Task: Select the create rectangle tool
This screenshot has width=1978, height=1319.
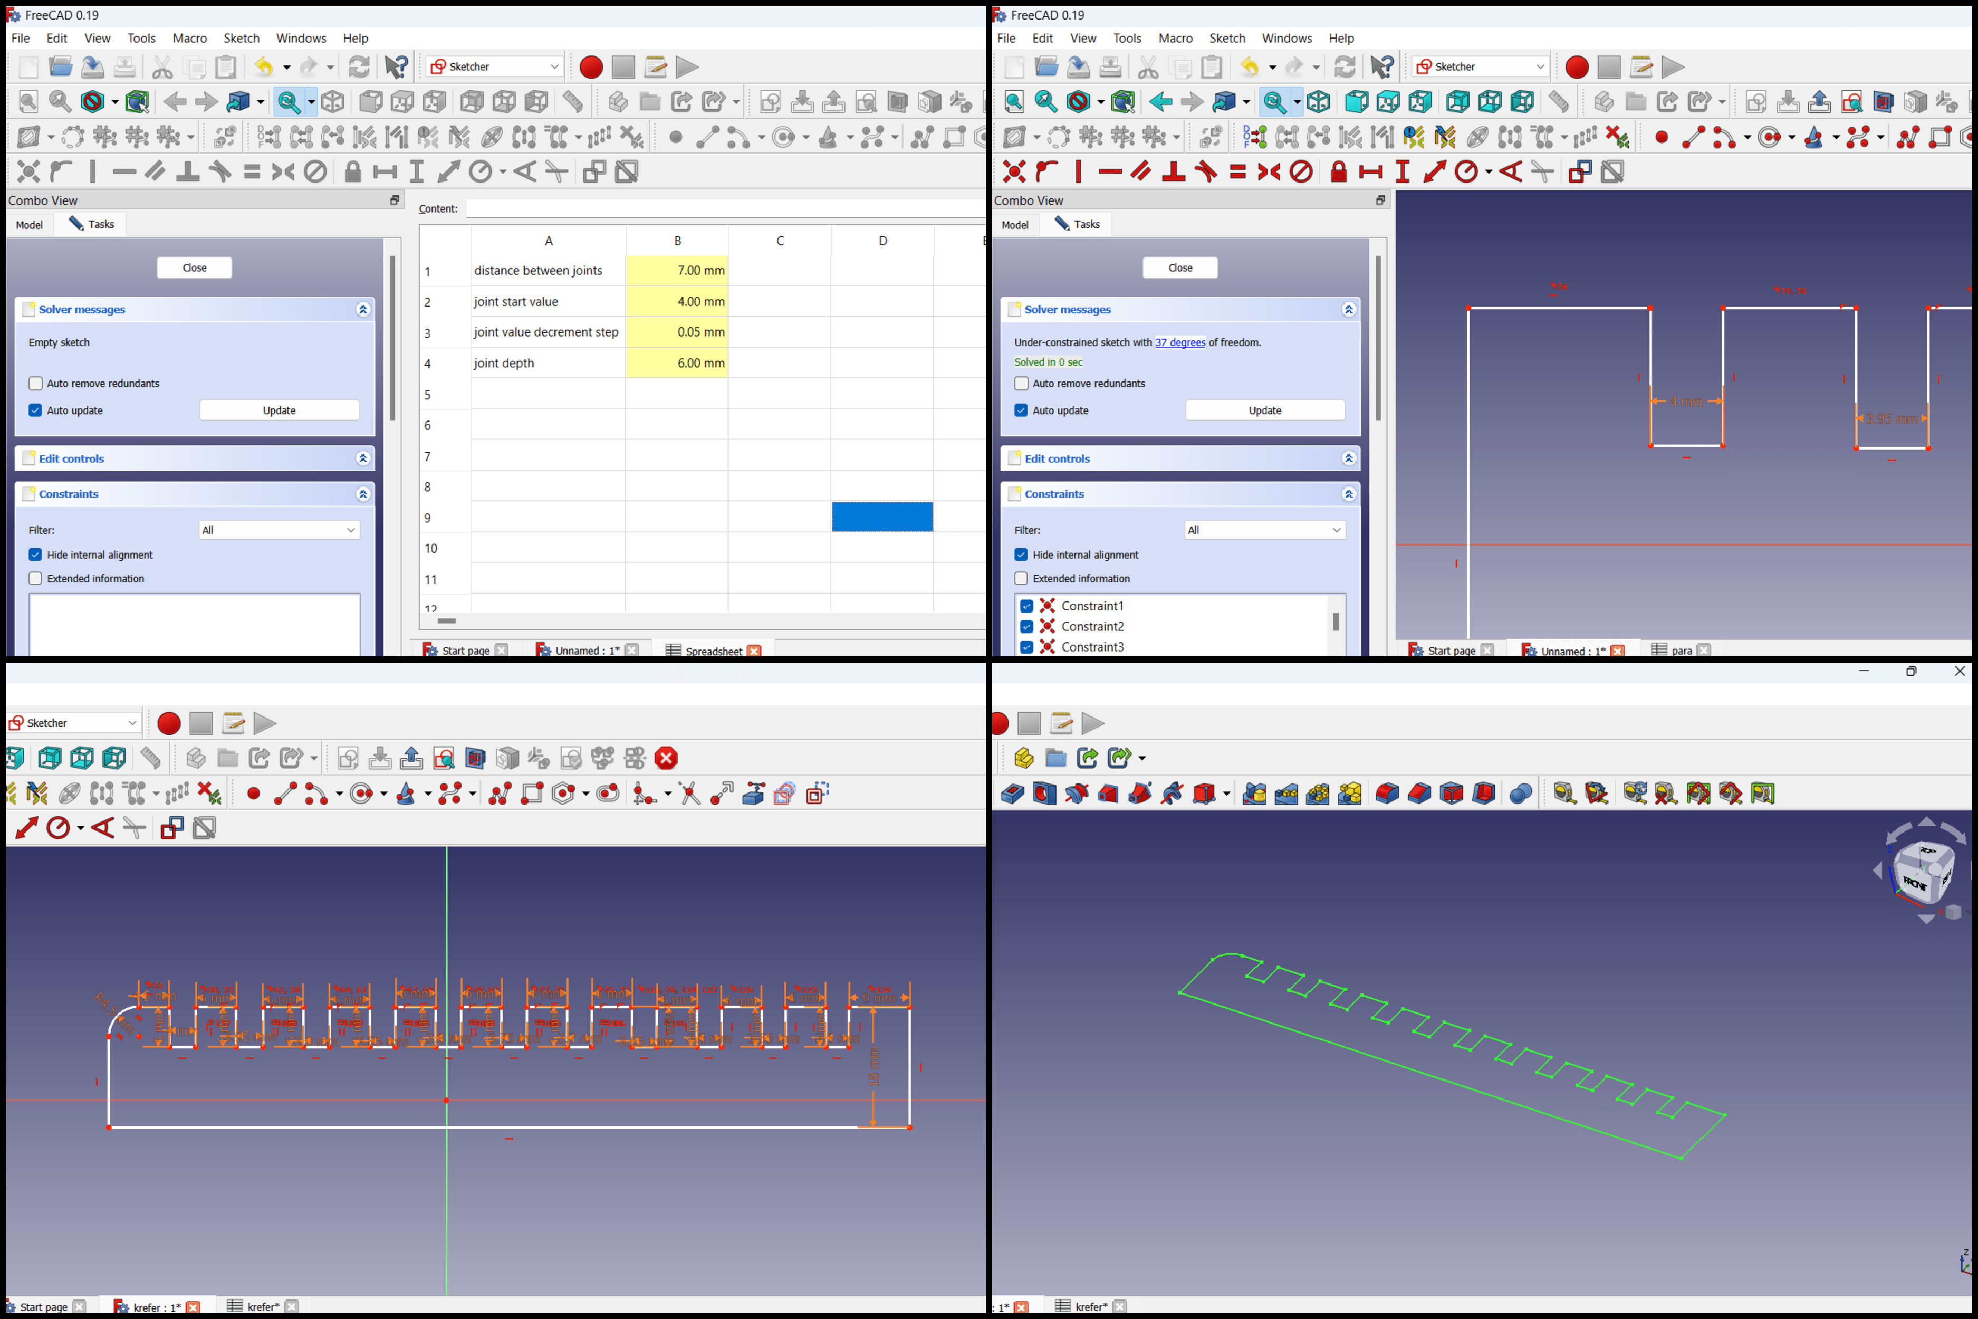Action: [x=955, y=136]
